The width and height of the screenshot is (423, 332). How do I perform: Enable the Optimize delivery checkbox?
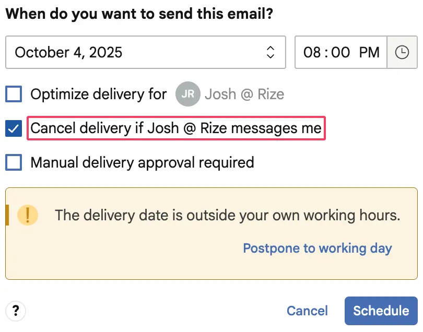[x=14, y=94]
